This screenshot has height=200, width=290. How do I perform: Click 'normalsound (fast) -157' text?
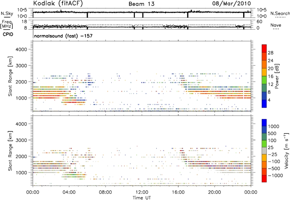(63, 36)
